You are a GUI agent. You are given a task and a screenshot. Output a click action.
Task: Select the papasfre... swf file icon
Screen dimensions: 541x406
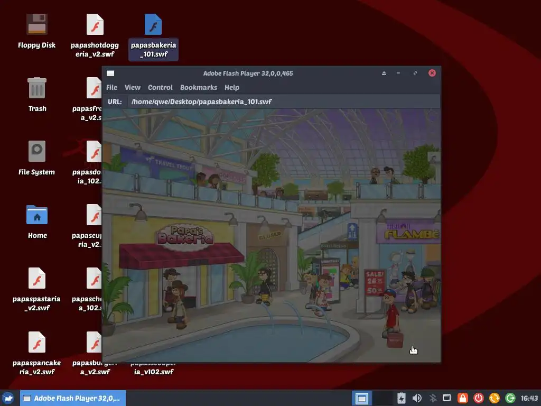(x=94, y=88)
